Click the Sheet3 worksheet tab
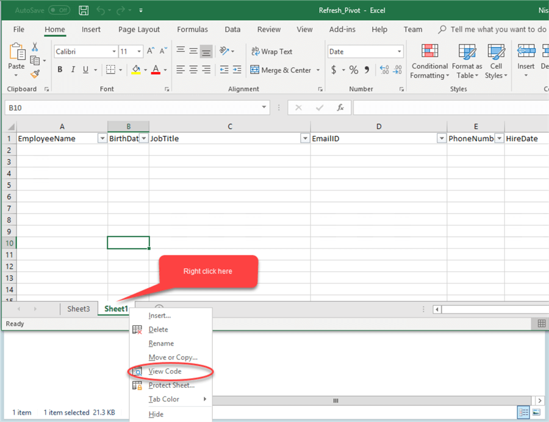The height and width of the screenshot is (422, 549). pyautogui.click(x=79, y=308)
